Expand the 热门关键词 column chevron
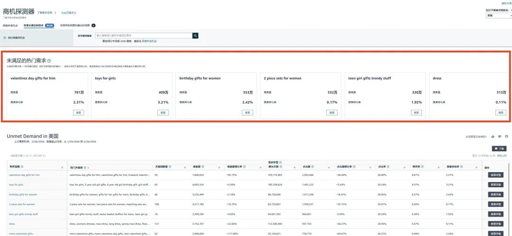Image resolution: width=512 pixels, height=236 pixels. [x=88, y=167]
